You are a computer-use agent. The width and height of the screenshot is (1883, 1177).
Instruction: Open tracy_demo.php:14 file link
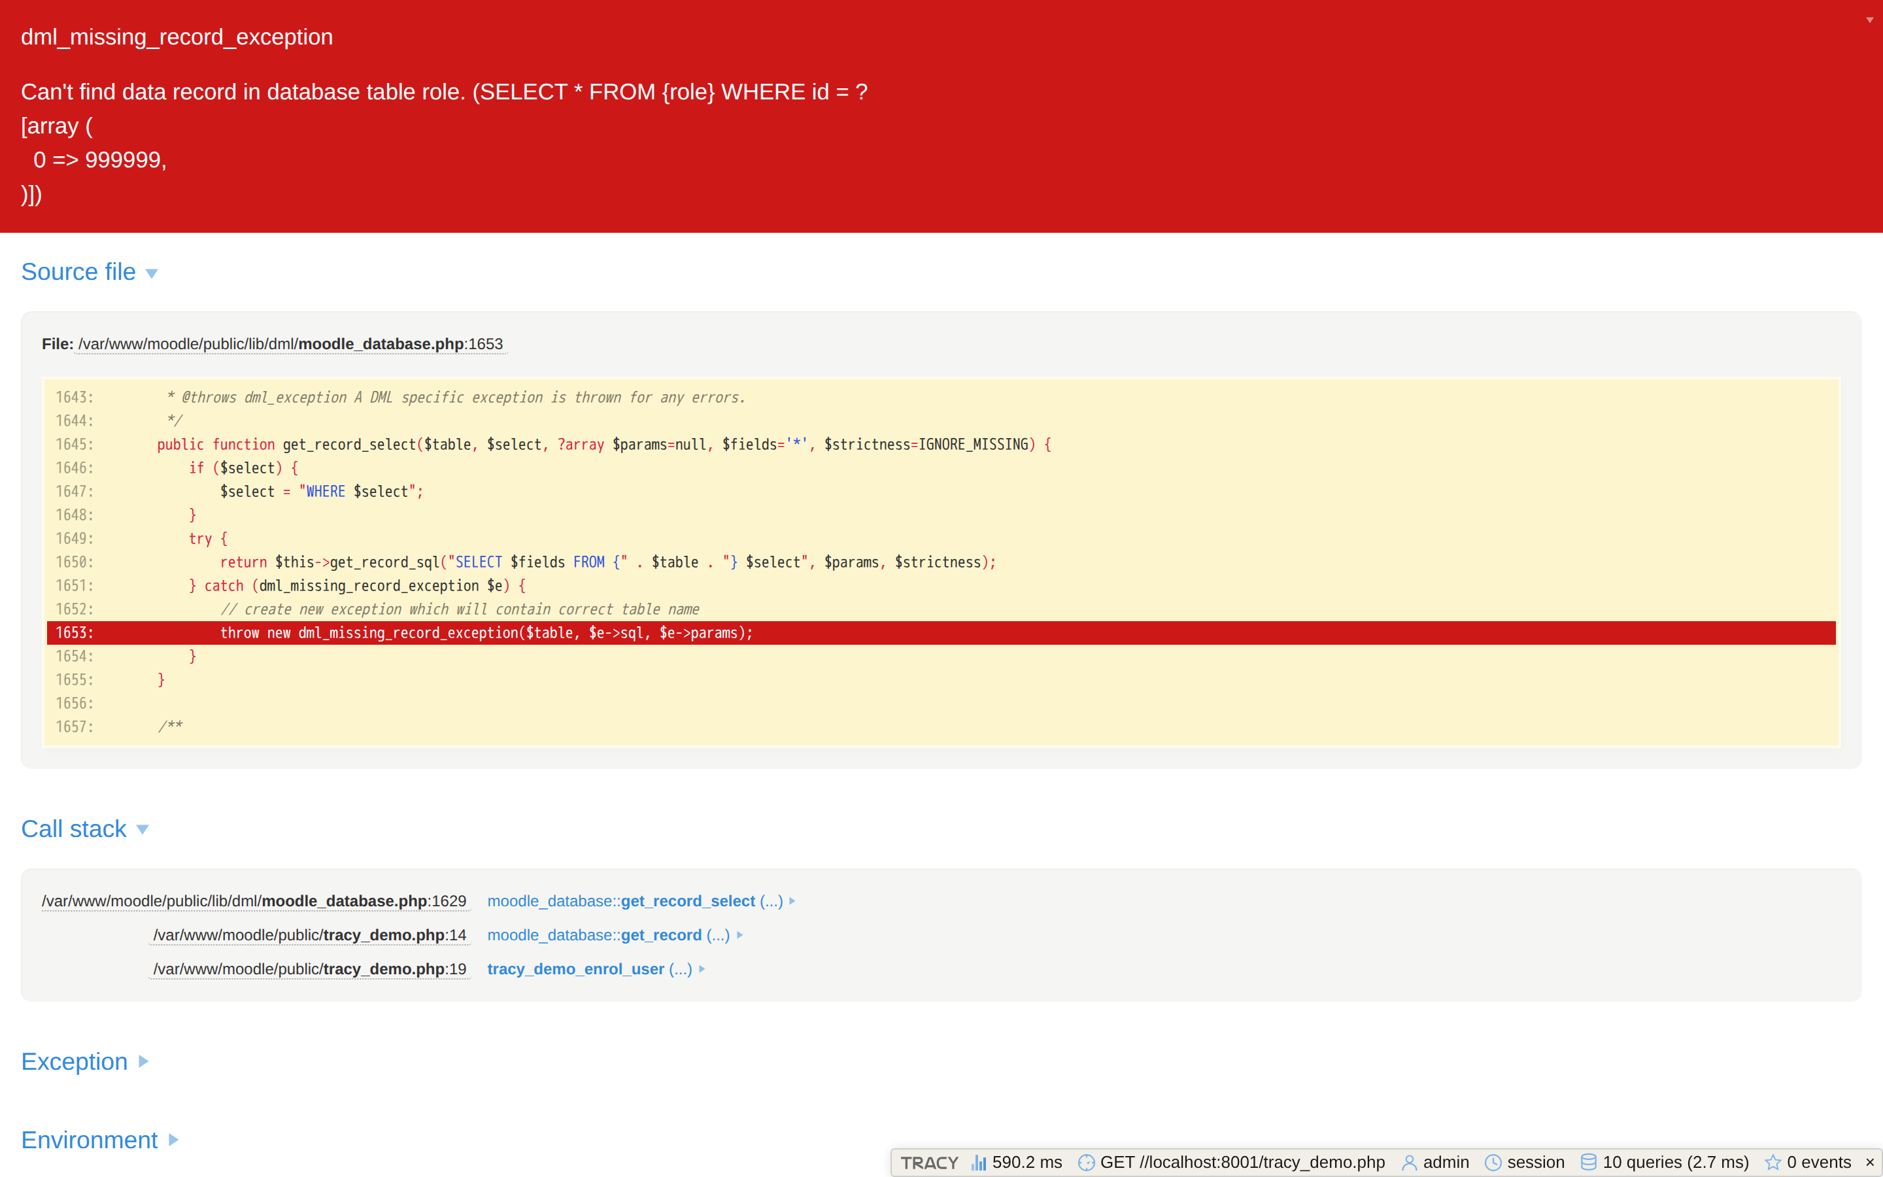click(x=310, y=935)
